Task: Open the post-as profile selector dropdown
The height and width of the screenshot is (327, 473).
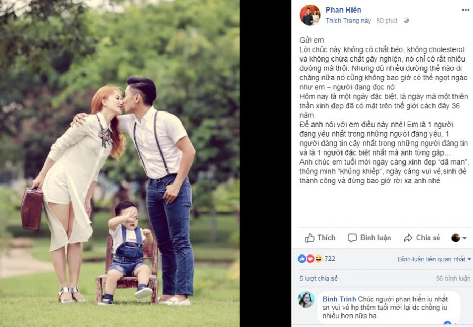Action: click(x=459, y=238)
